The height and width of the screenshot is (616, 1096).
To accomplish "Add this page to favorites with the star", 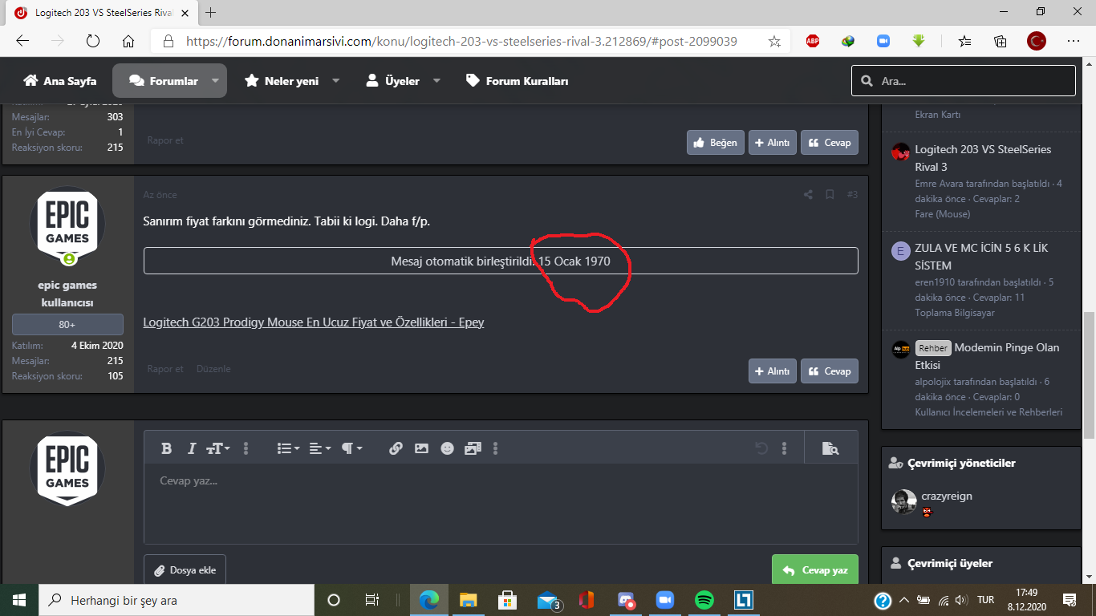I will [774, 41].
